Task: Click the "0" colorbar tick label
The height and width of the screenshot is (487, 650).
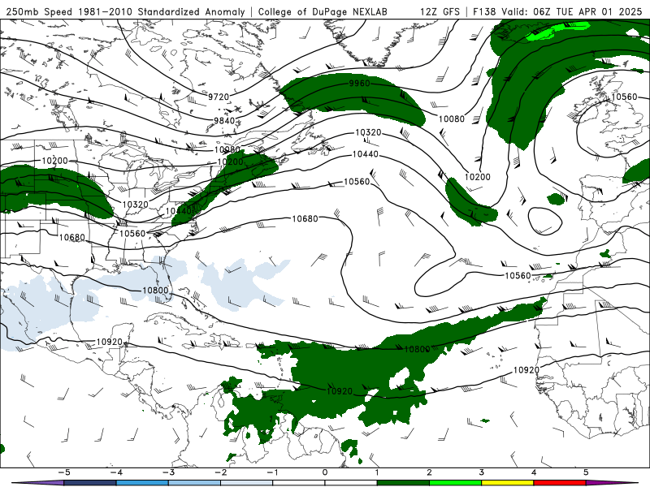Action: pos(325,472)
